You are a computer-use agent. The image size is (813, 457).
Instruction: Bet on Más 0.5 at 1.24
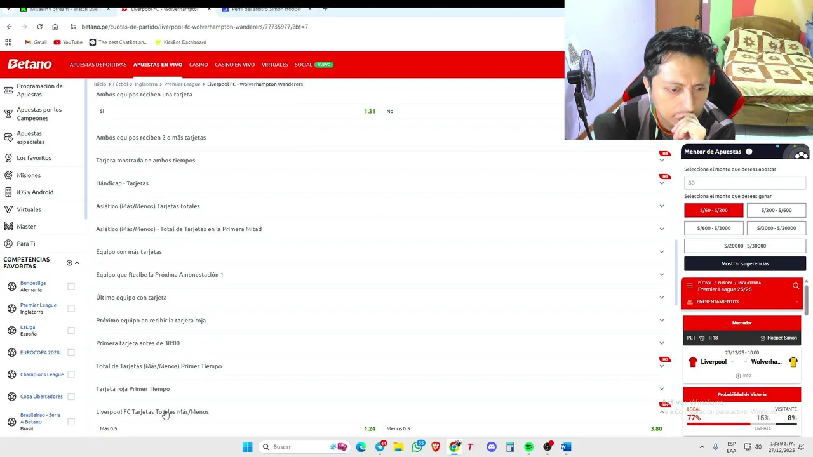[x=238, y=428]
